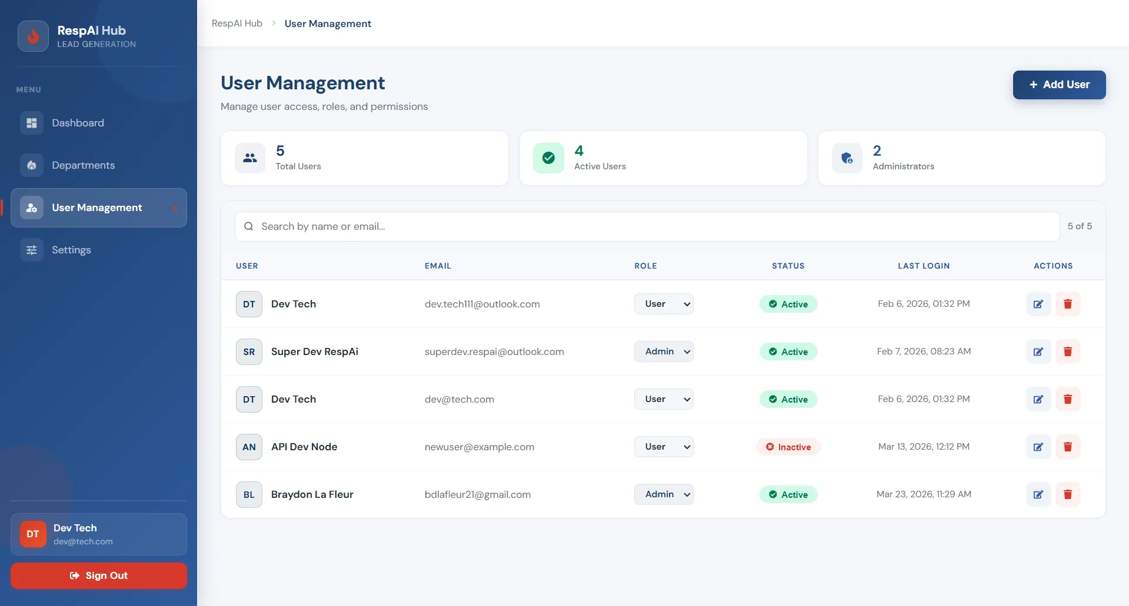The height and width of the screenshot is (606, 1129).
Task: Edit user with email dev@tech.com
Action: click(1038, 399)
